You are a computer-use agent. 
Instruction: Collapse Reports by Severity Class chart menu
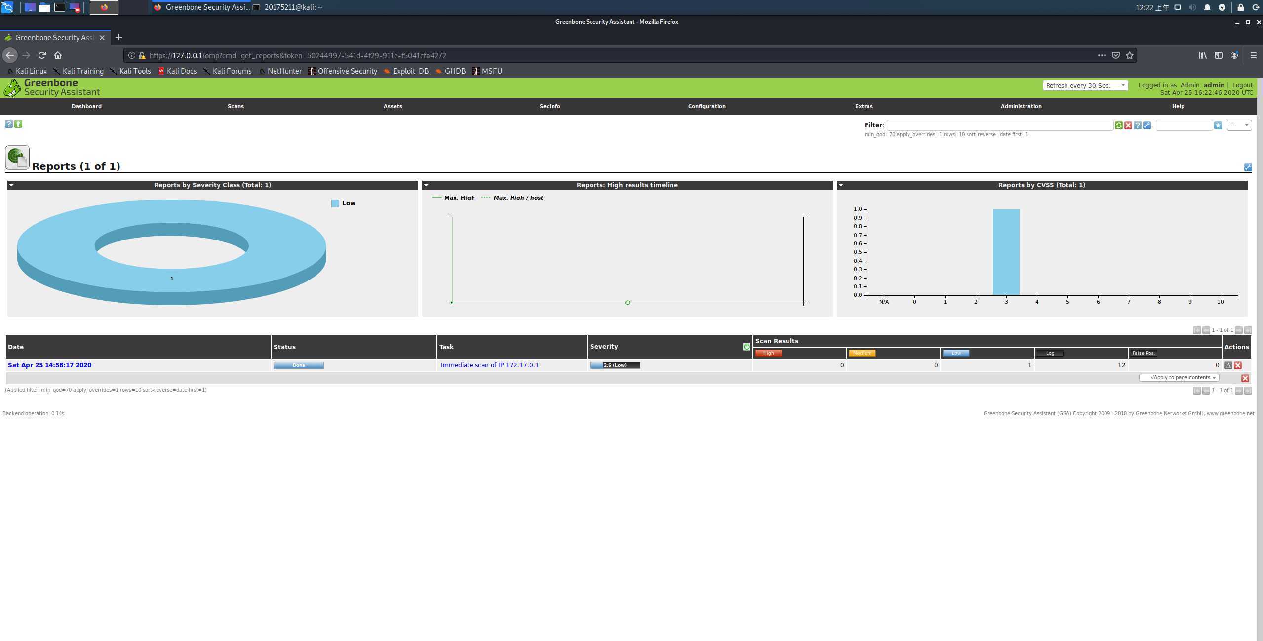point(11,185)
